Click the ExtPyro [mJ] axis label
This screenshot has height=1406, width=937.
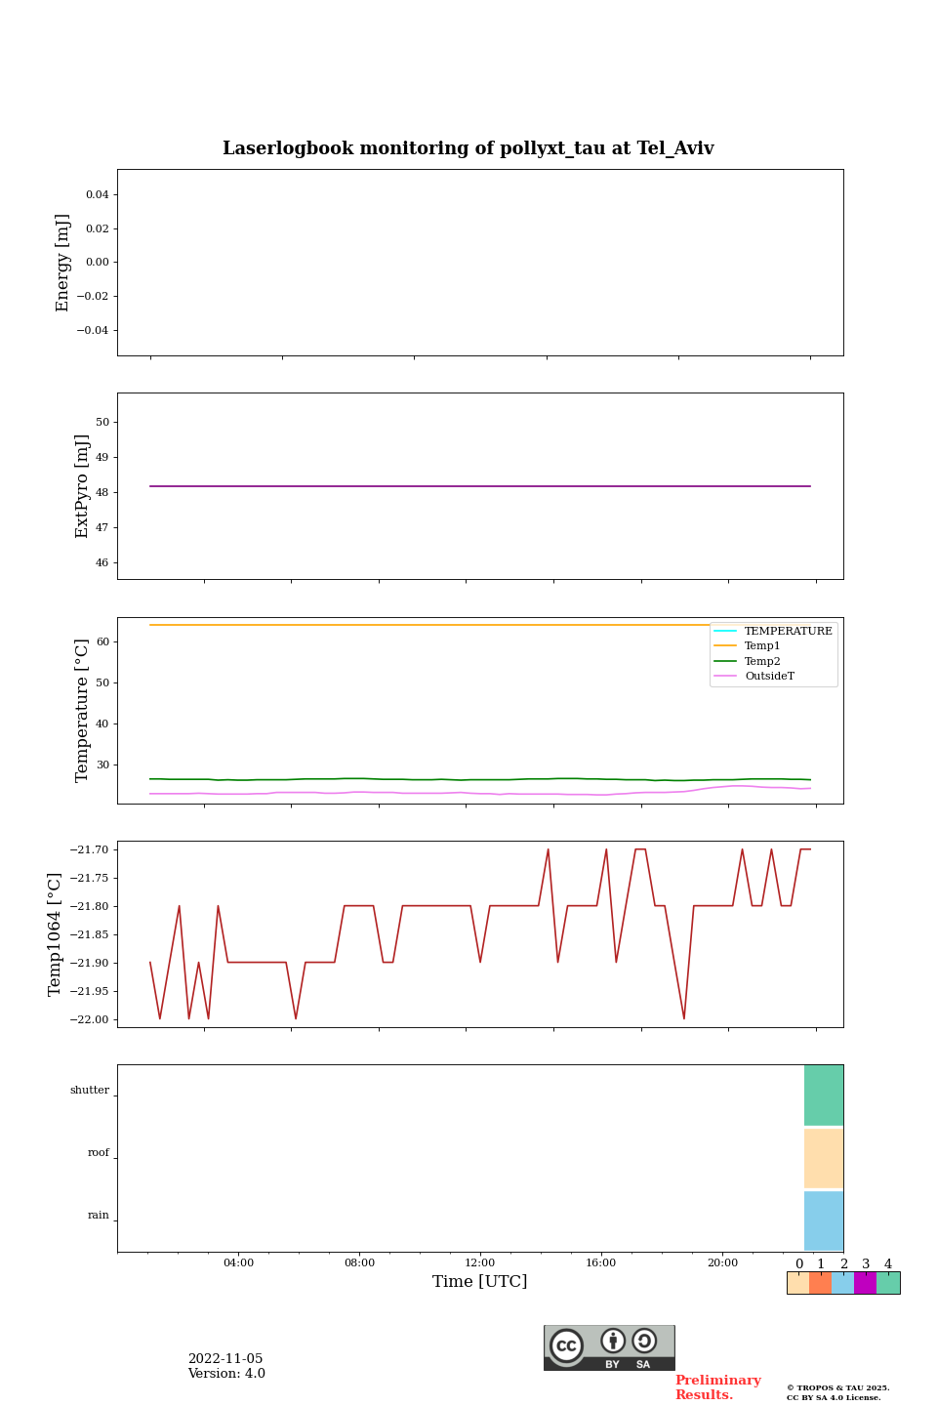point(82,486)
